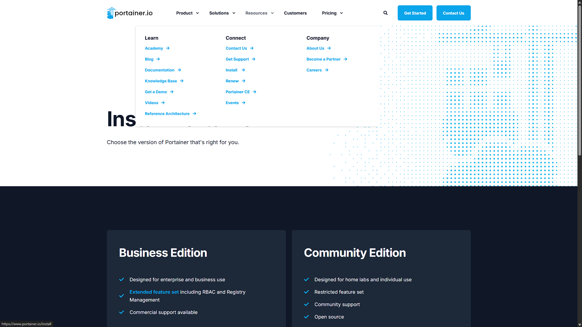Open the Academy link
This screenshot has width=582, height=327.
pyautogui.click(x=154, y=48)
